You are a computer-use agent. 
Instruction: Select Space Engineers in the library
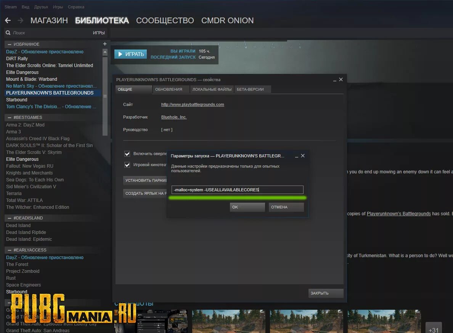23,285
